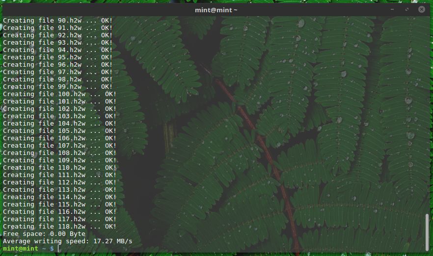Click the 'Creating file 101.h2w' line

[60, 102]
